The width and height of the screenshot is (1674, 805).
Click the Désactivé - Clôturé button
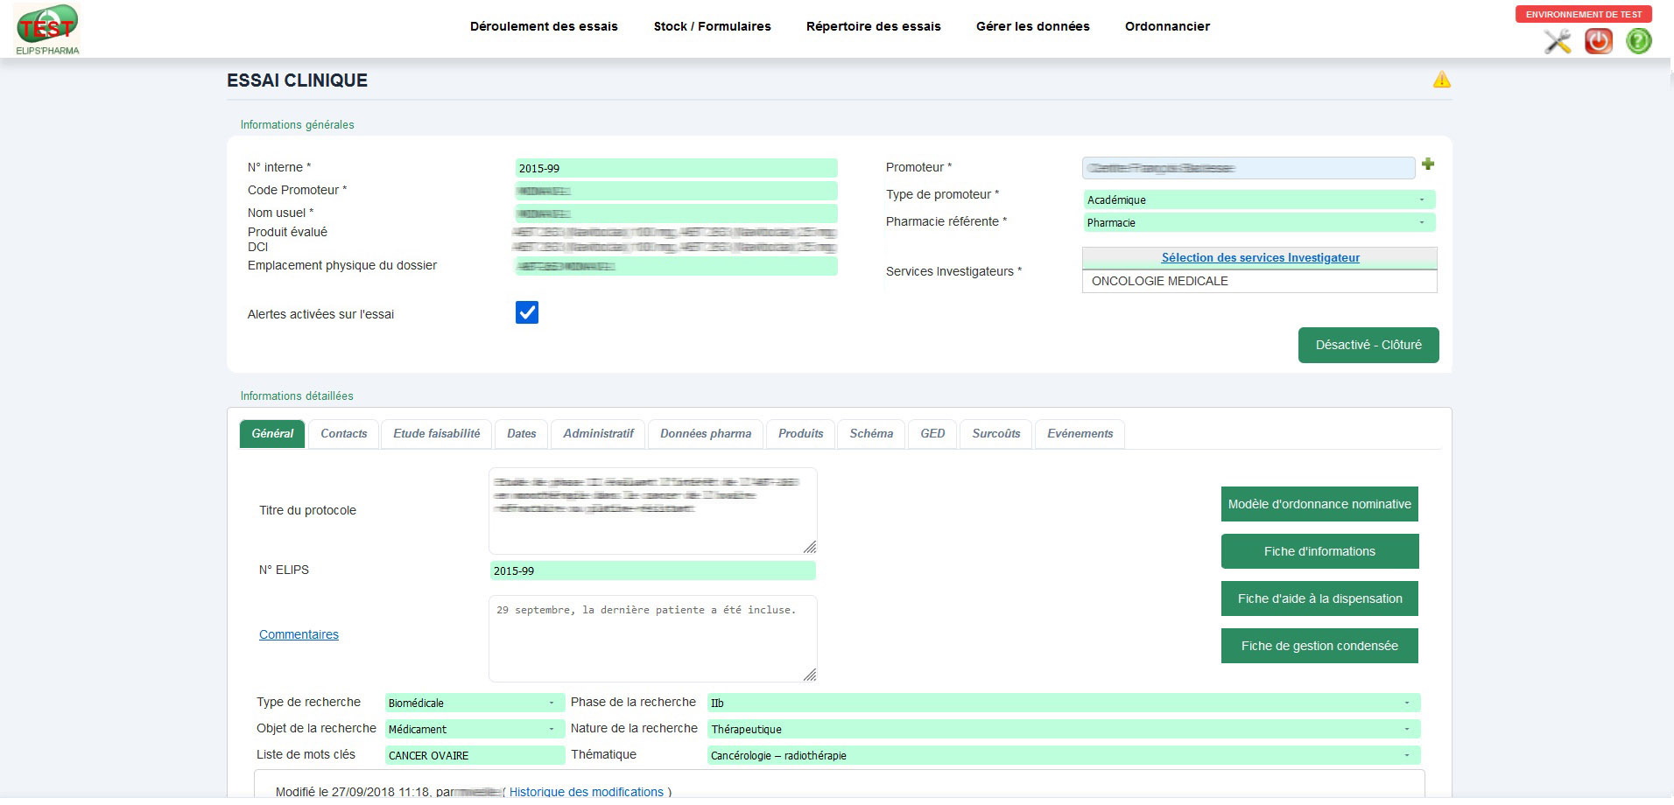coord(1368,345)
